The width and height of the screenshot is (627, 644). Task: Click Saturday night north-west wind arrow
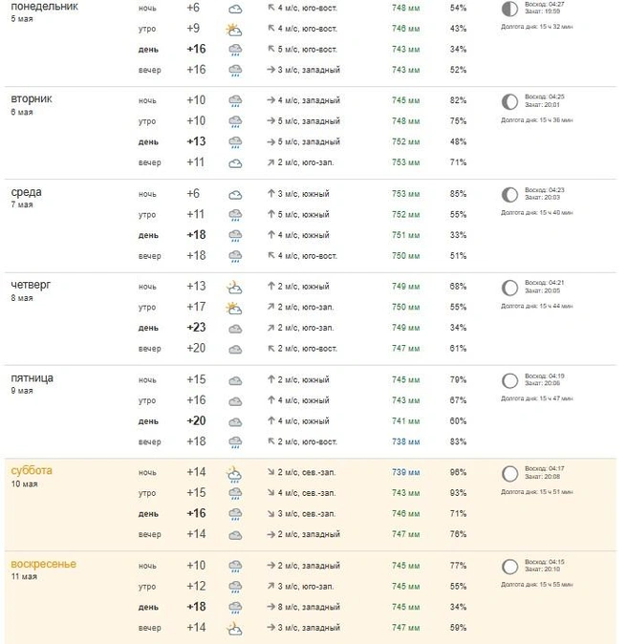[x=270, y=472]
